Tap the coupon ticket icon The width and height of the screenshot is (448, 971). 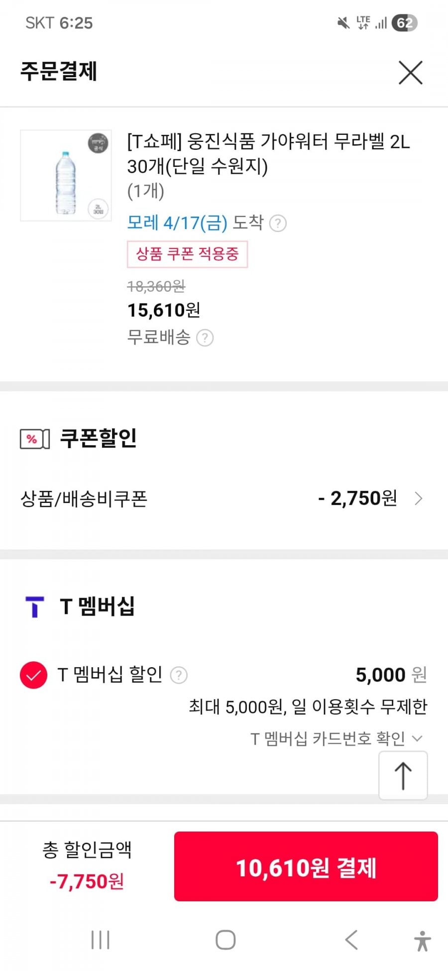coord(35,439)
